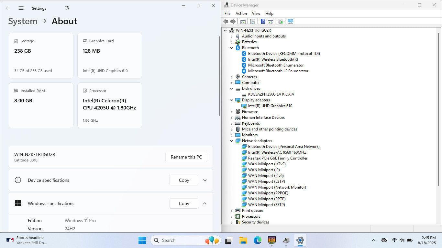Open Microsoft Edge from the taskbar
Screen dimensions: 442x248
(x=257, y=240)
